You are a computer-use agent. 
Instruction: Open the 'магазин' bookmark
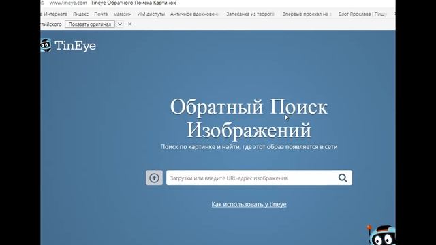click(x=123, y=14)
